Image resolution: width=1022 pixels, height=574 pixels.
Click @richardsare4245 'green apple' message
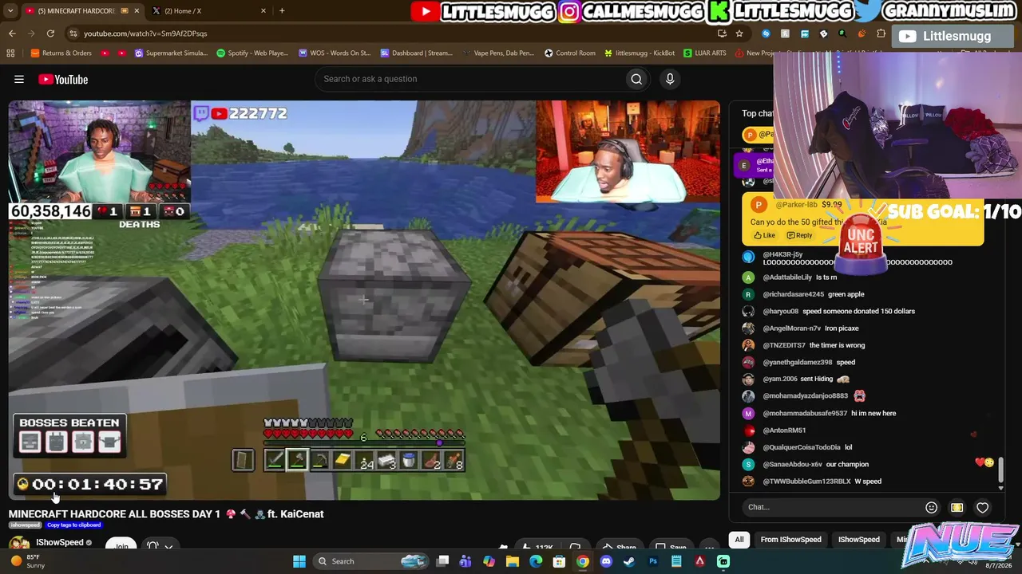803,294
